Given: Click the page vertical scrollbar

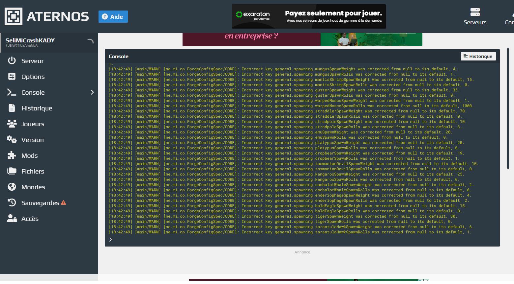Looking at the screenshot, I should coord(508,108).
